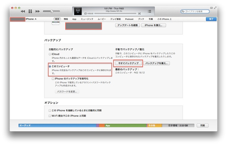Open the ムービー tab

(102, 19)
